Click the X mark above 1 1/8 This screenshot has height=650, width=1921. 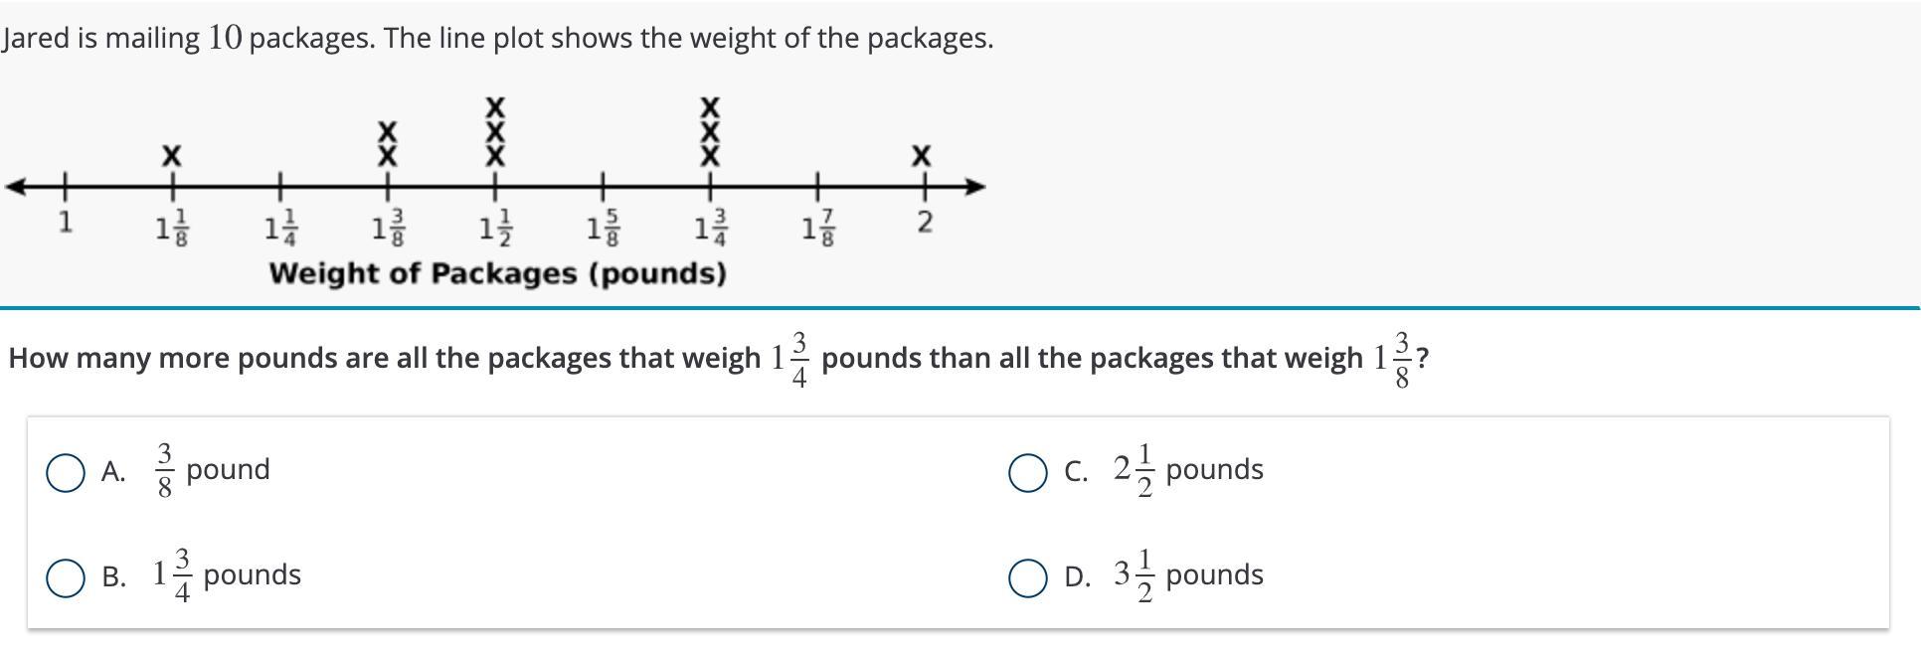[x=172, y=156]
